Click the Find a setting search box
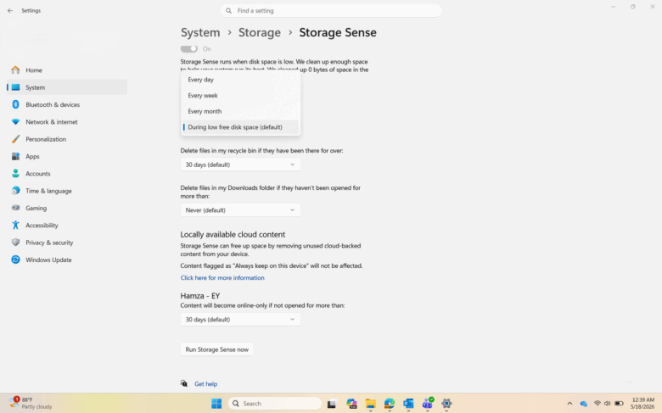Image resolution: width=662 pixels, height=413 pixels. (331, 10)
